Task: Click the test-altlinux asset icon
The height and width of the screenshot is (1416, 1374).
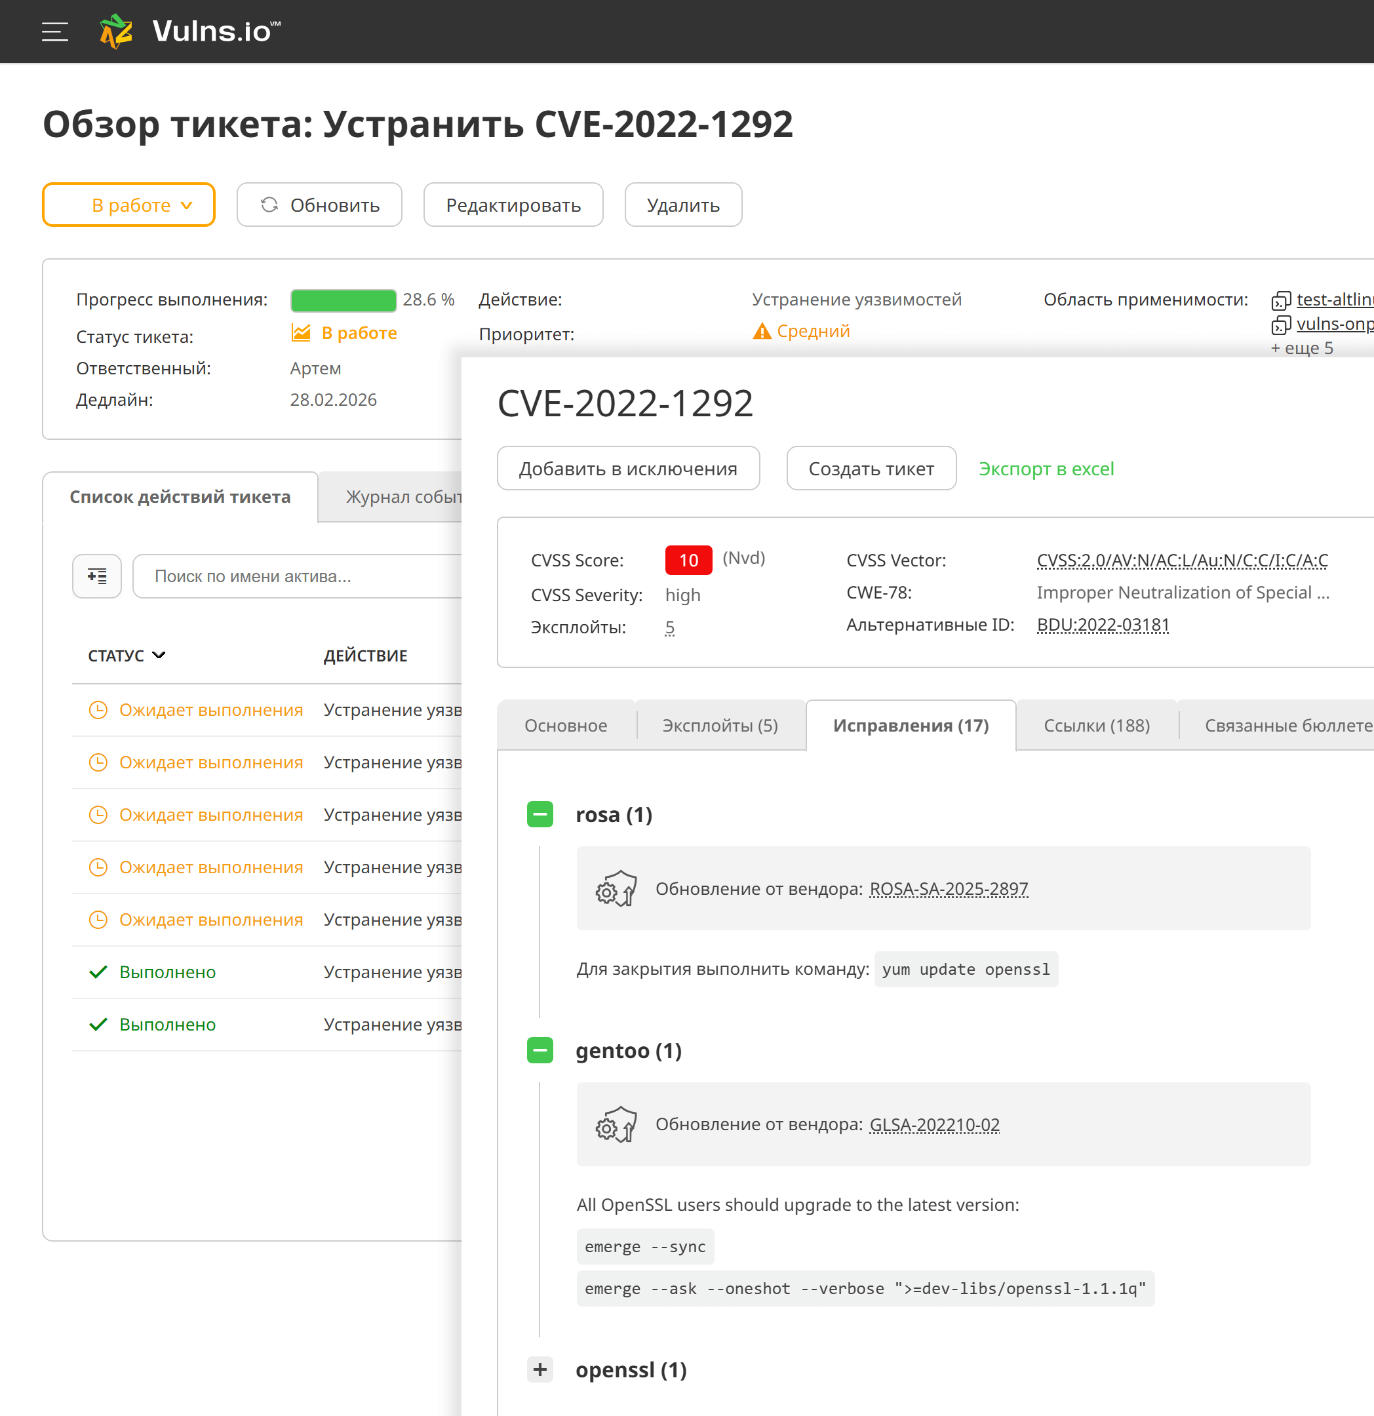Action: [x=1281, y=300]
